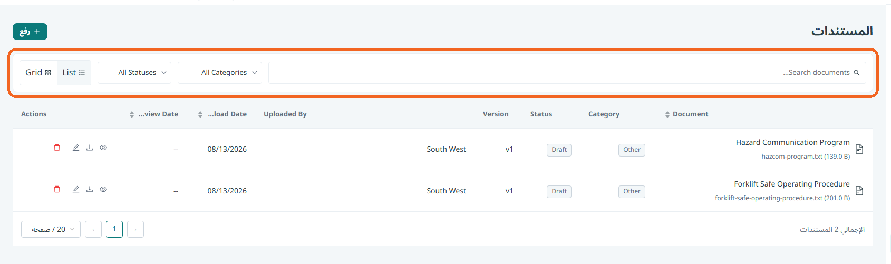Viewport: 891px width, 264px height.
Task: Delete the Forklift Safe Operating Procedure document
Action: pos(57,189)
